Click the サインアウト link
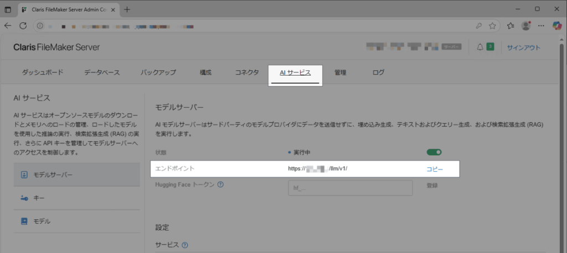 tap(524, 48)
